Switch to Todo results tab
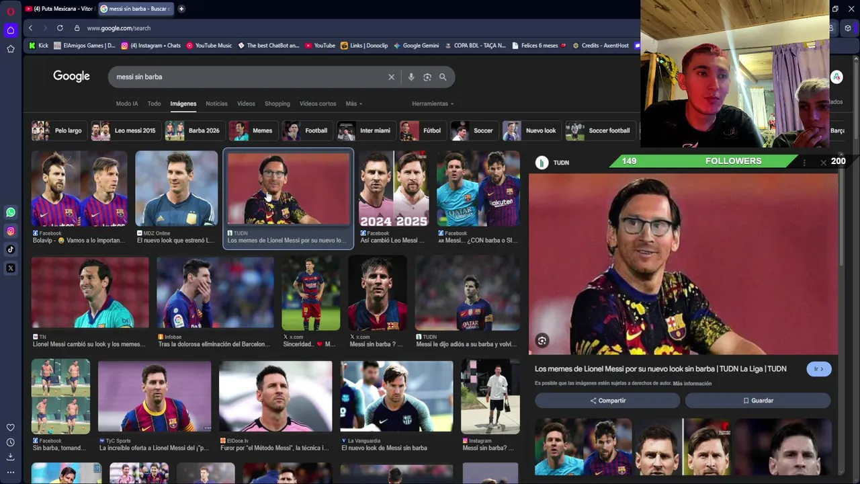Image resolution: width=860 pixels, height=484 pixels. [x=154, y=104]
